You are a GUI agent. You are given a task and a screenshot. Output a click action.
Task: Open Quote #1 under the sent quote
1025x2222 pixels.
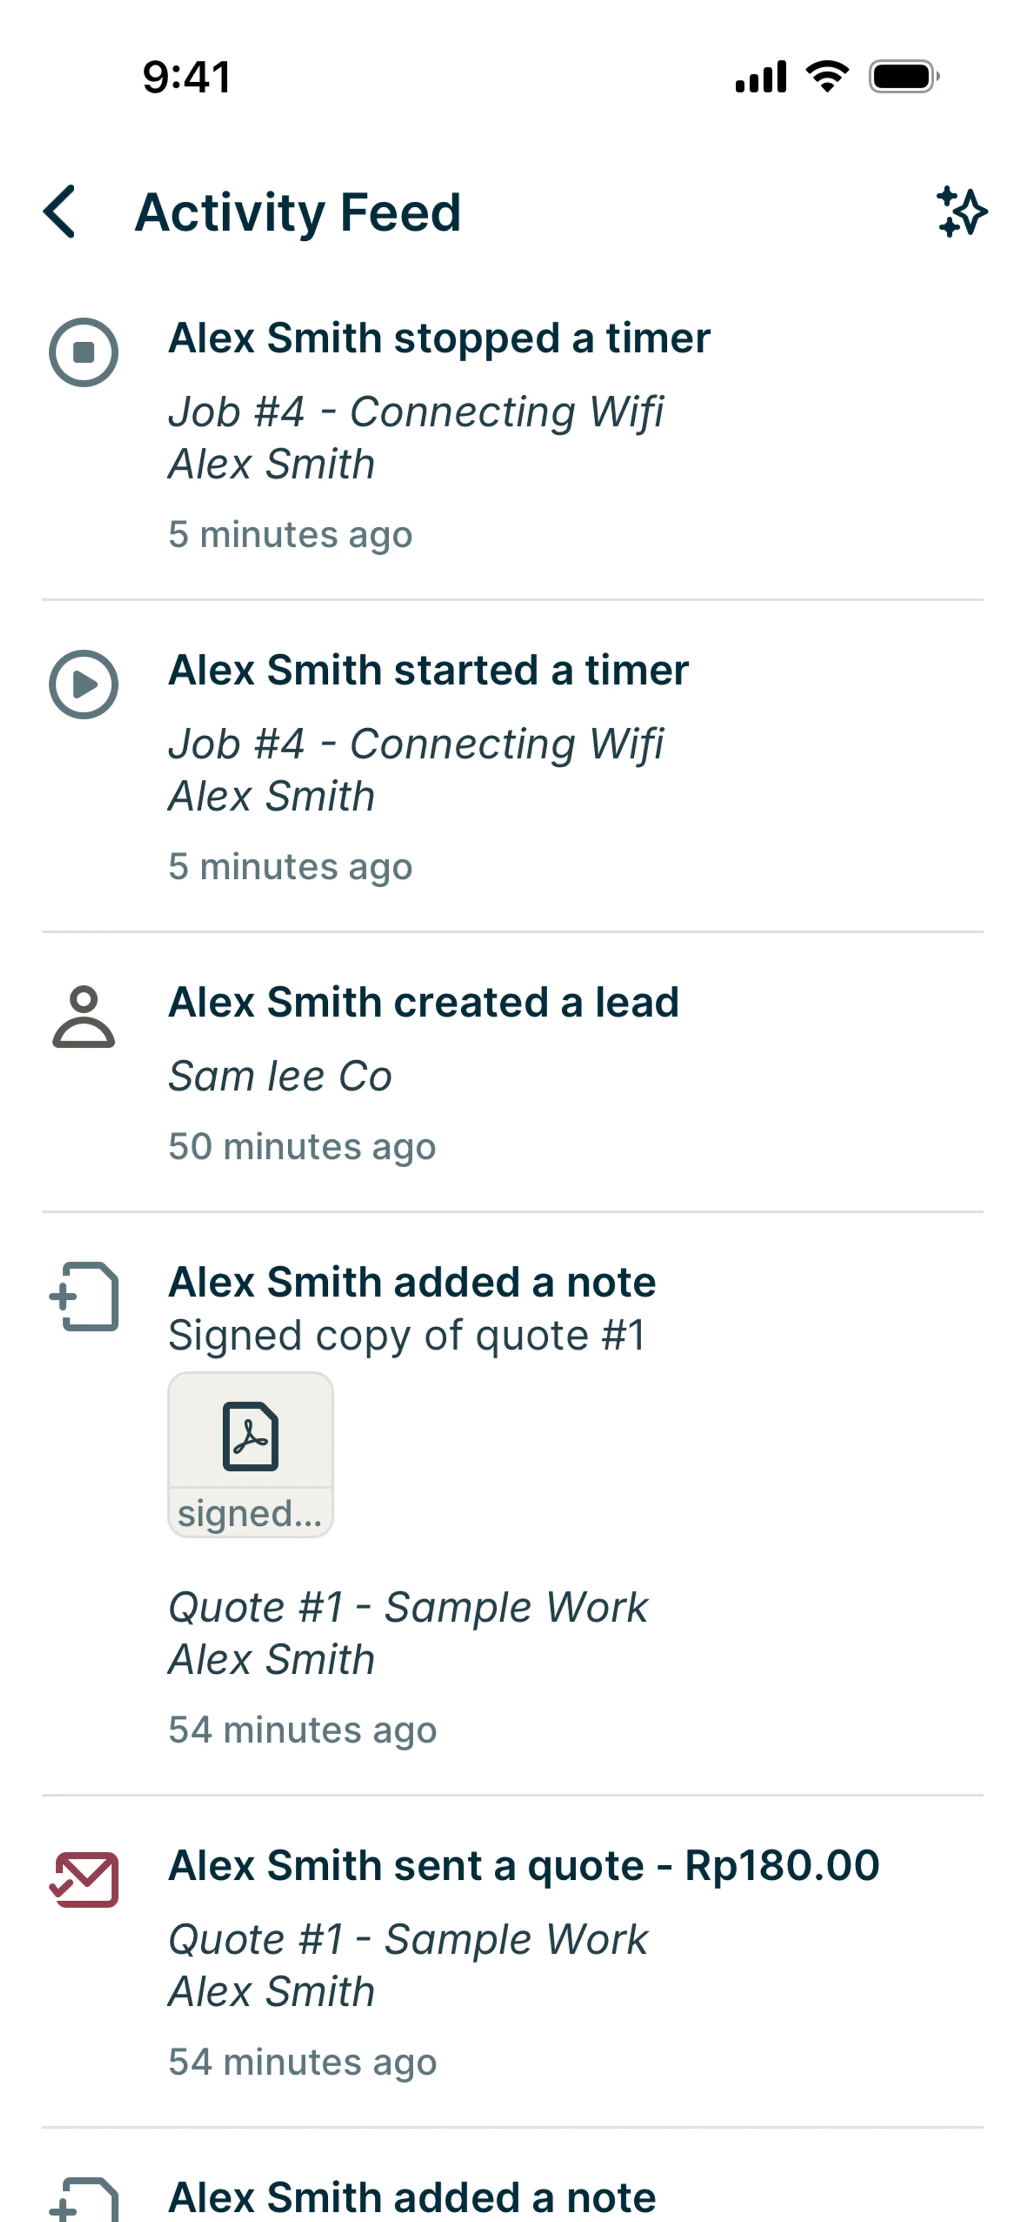point(407,1939)
